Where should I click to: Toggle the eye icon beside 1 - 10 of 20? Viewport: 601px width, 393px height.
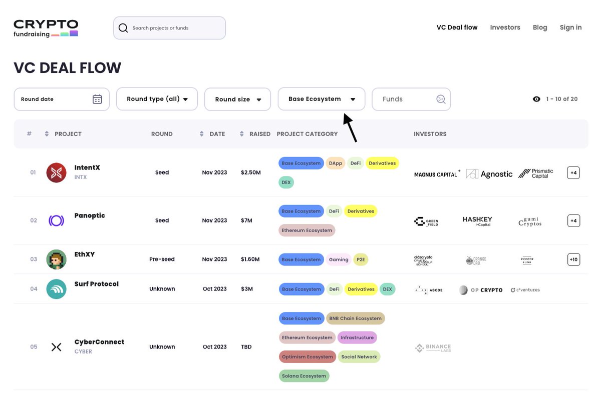tap(536, 99)
